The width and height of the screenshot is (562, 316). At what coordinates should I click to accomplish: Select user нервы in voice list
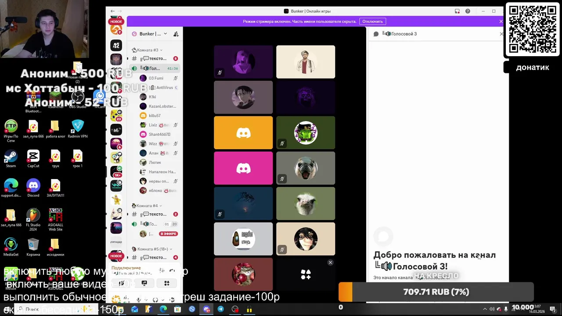click(x=159, y=181)
